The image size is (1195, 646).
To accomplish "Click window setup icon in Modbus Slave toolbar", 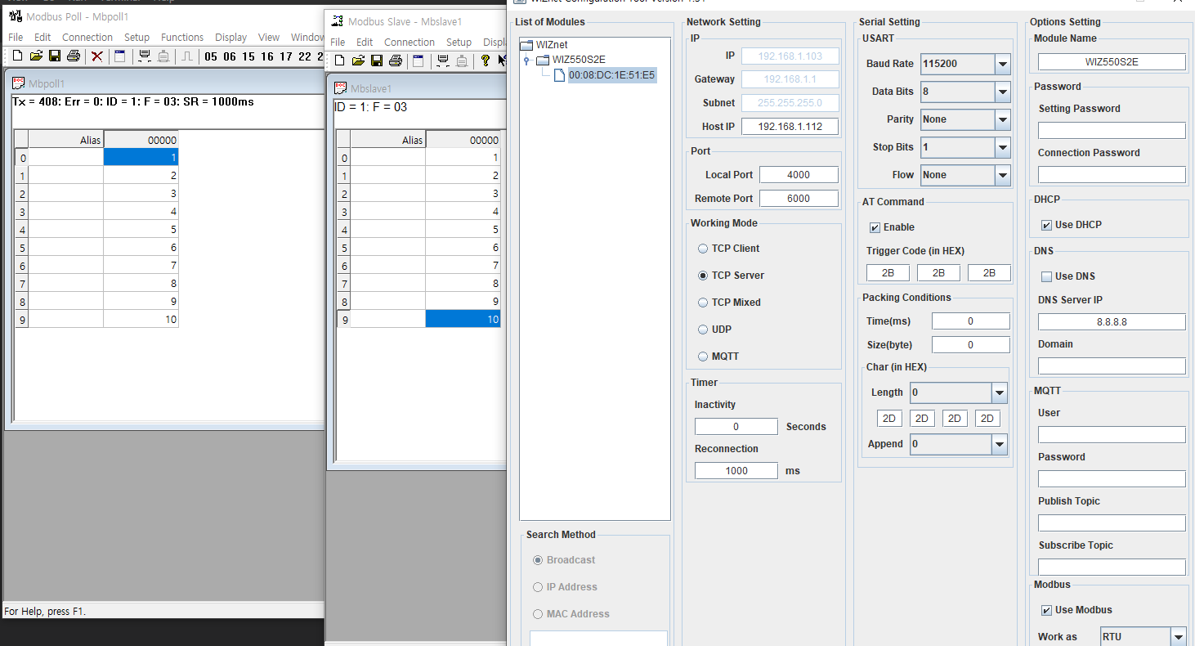I will tap(418, 61).
